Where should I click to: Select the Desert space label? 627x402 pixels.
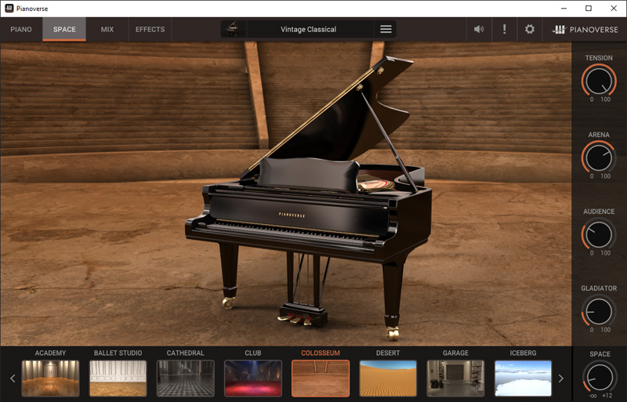tap(387, 353)
